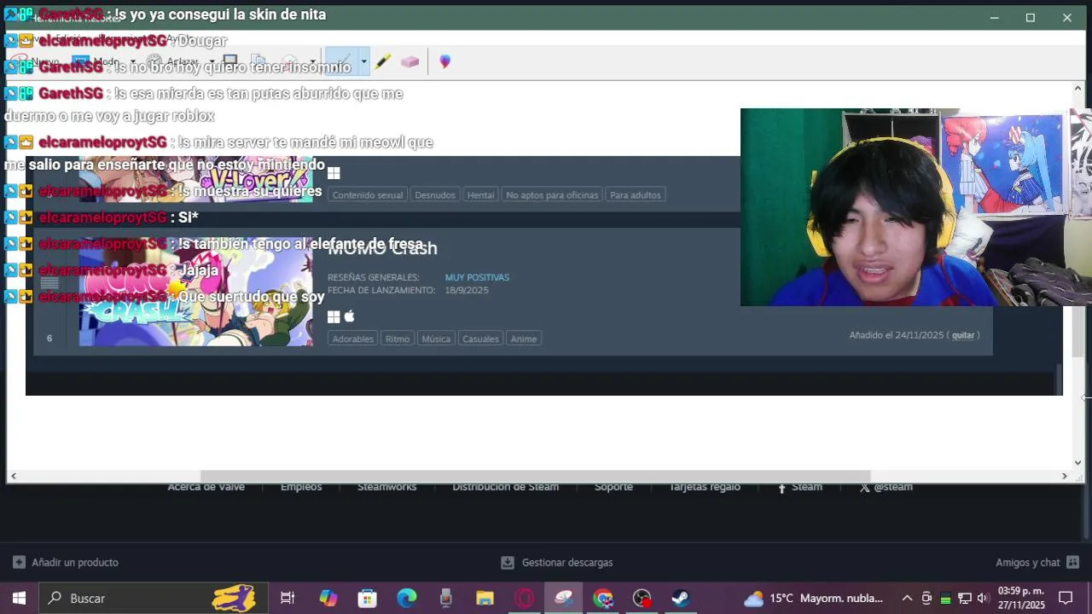Click the No aptos para oficinas tag
Screen dimensions: 1092x614
tap(552, 194)
